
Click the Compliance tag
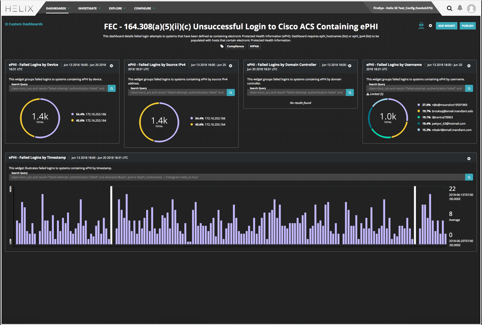point(235,46)
